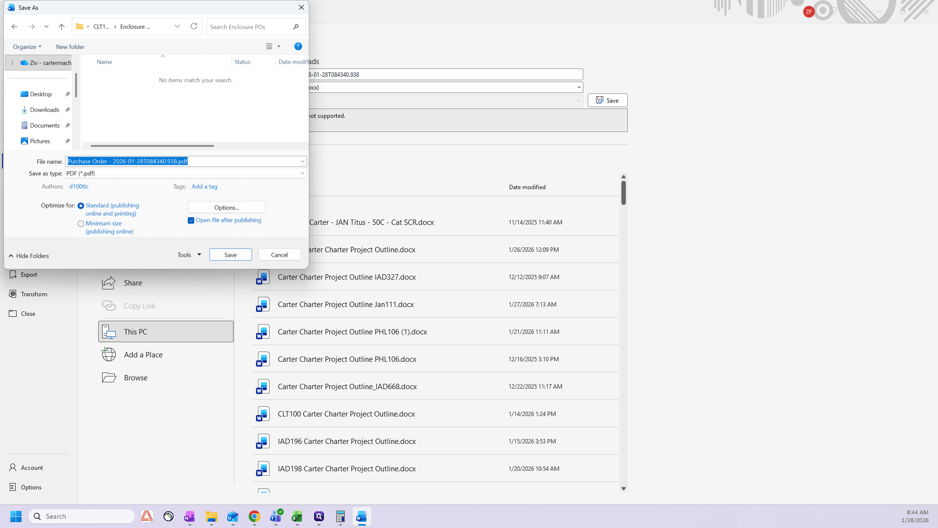This screenshot has width=938, height=528.
Task: Refresh the Enclosure folder view
Action: pos(194,26)
